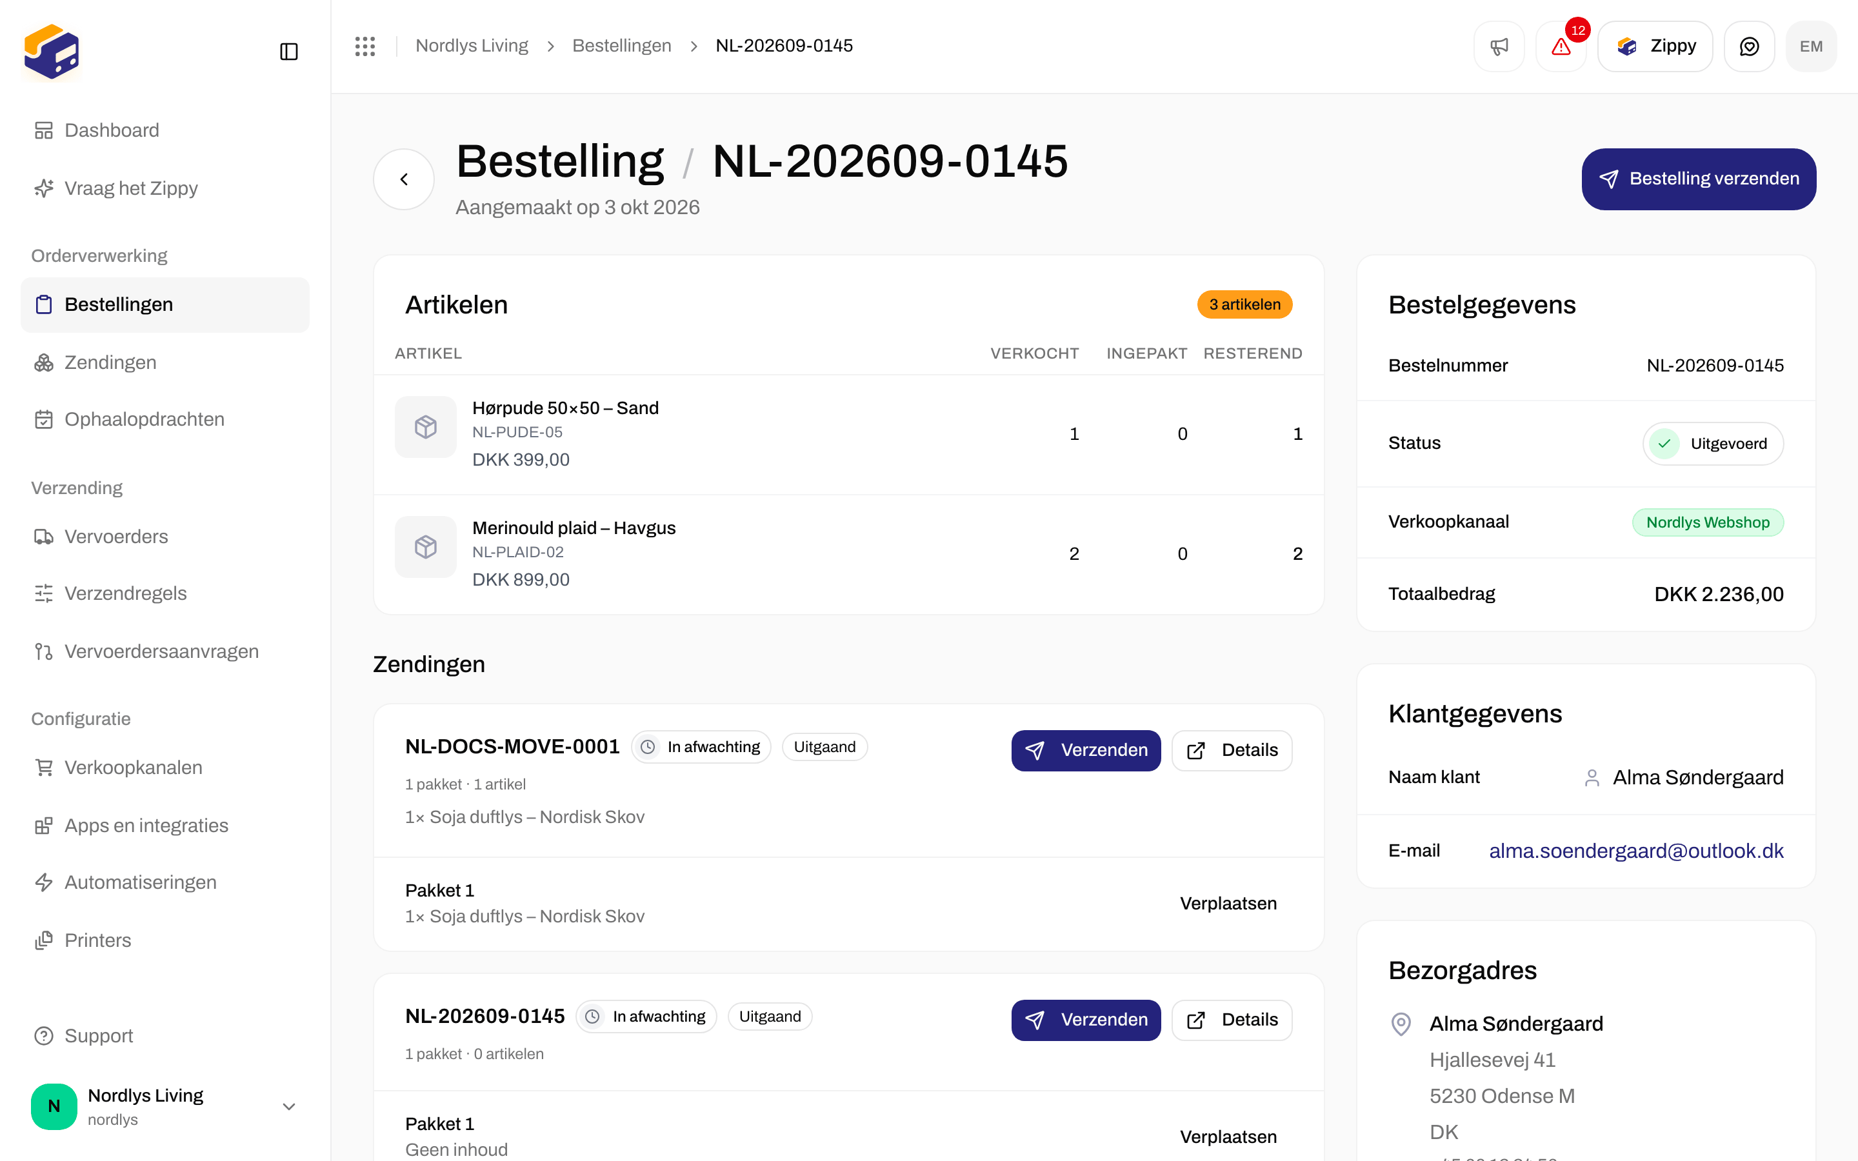Open Details for shipment NL-202609-0145

(x=1232, y=1020)
